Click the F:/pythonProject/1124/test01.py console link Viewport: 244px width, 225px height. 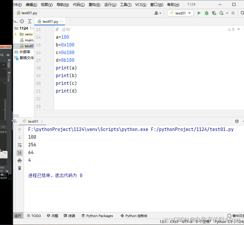(x=192, y=130)
